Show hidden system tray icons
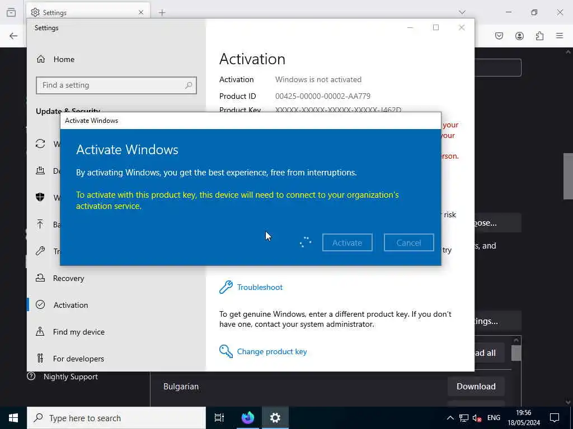The height and width of the screenshot is (429, 573). [450, 418]
